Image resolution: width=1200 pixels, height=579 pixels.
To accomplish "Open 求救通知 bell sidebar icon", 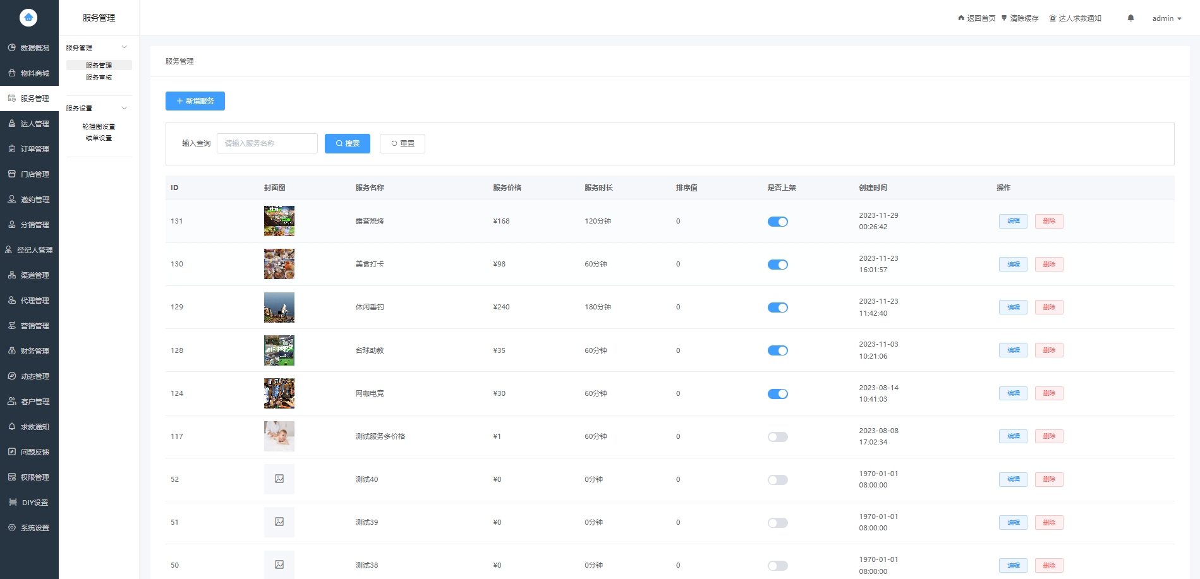I will [x=12, y=427].
